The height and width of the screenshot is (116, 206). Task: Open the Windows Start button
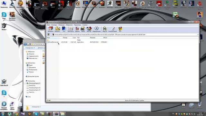[3, 114]
